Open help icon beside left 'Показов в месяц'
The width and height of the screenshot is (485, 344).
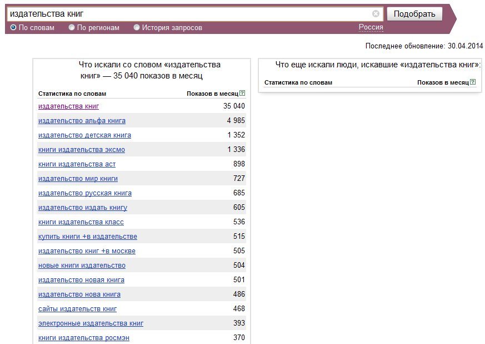242,93
